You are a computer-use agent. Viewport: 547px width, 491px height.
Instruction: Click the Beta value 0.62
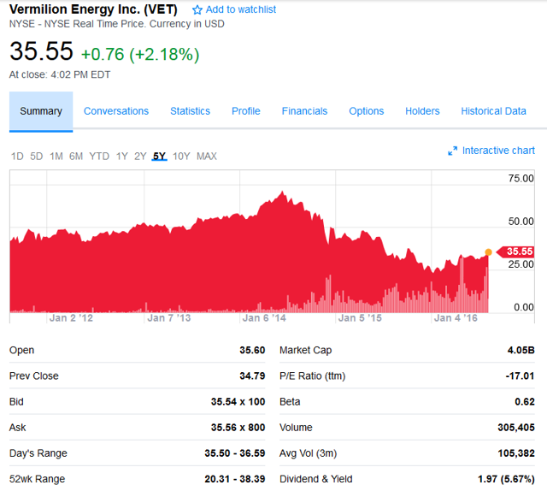[x=525, y=402]
